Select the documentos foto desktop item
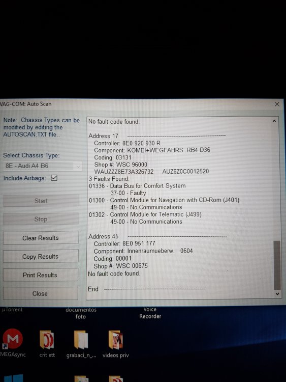286x382 pixels. pos(81,313)
